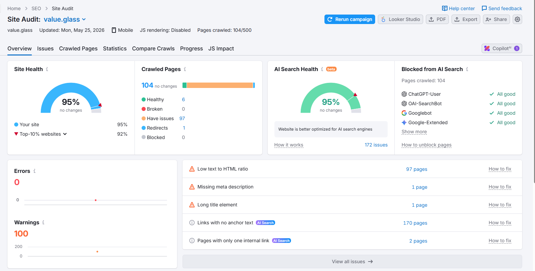Click the Site Health 95% gauge
The width and height of the screenshot is (535, 271).
click(71, 98)
